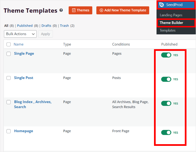Open Blog Index, Archives, Search template
The width and height of the screenshot is (196, 152).
tap(33, 104)
